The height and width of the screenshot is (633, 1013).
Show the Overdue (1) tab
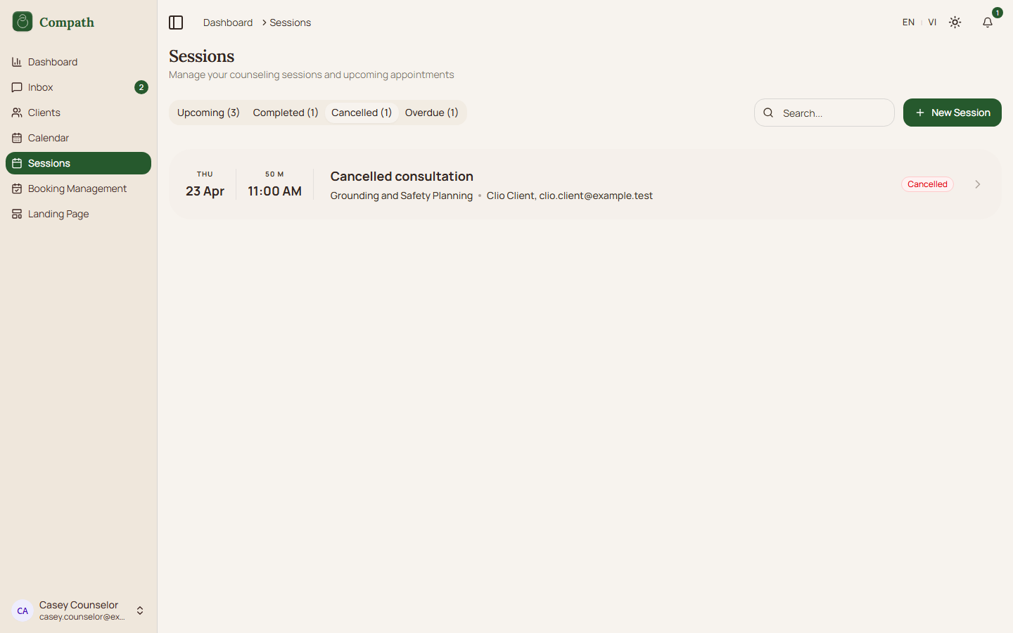pos(431,113)
